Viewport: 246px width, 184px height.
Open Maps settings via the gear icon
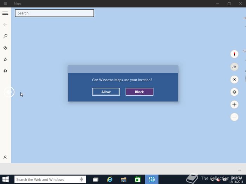[x=5, y=71]
